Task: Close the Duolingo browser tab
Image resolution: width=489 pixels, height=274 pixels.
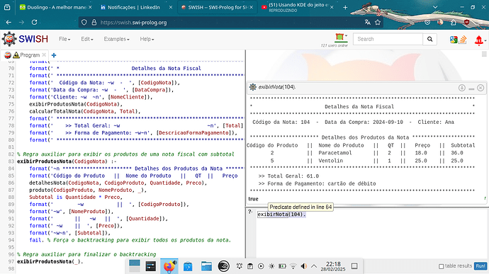Action: pos(90,7)
